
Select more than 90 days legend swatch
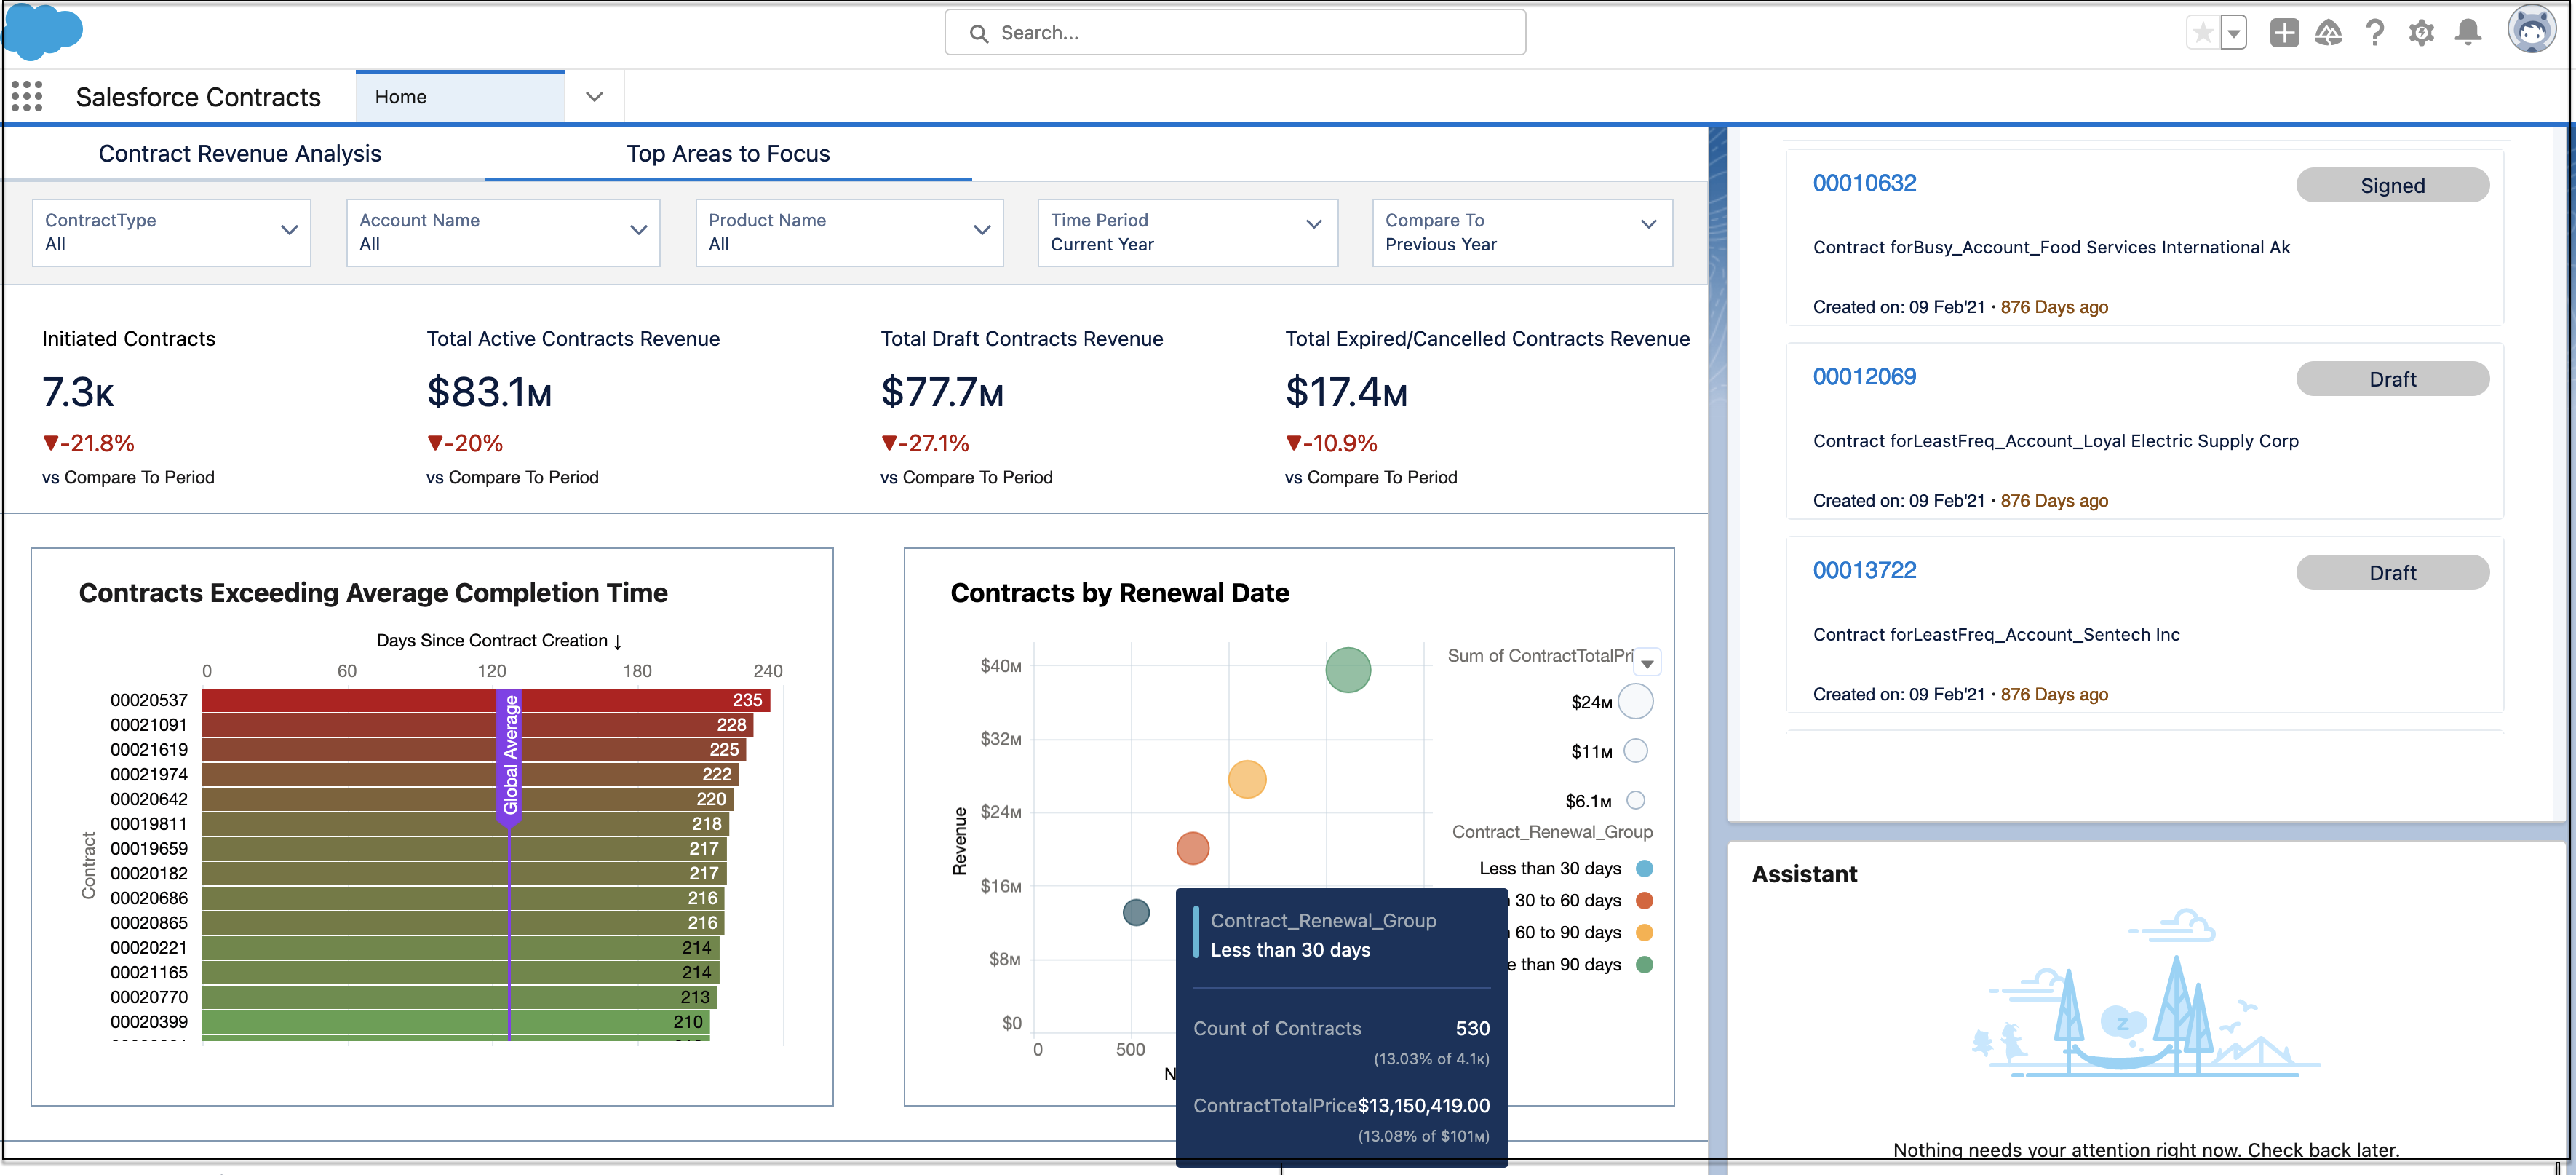click(1643, 965)
